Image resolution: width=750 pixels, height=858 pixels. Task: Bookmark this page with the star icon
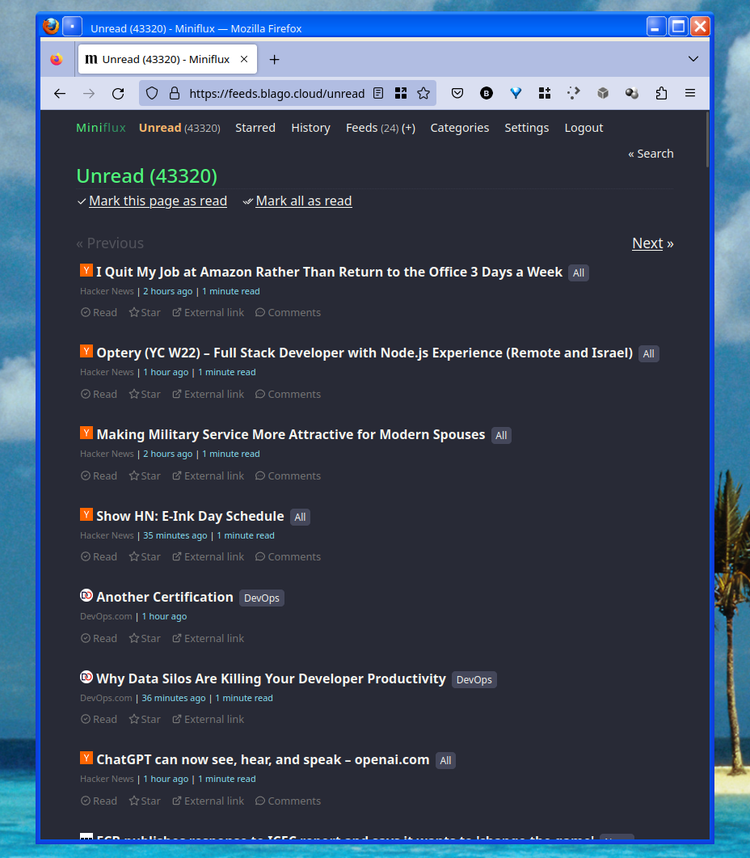tap(423, 94)
